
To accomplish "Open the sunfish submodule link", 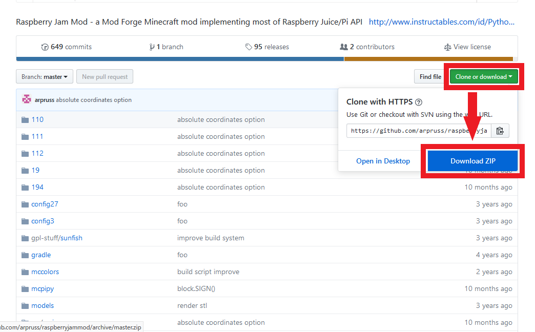I will 73,238.
